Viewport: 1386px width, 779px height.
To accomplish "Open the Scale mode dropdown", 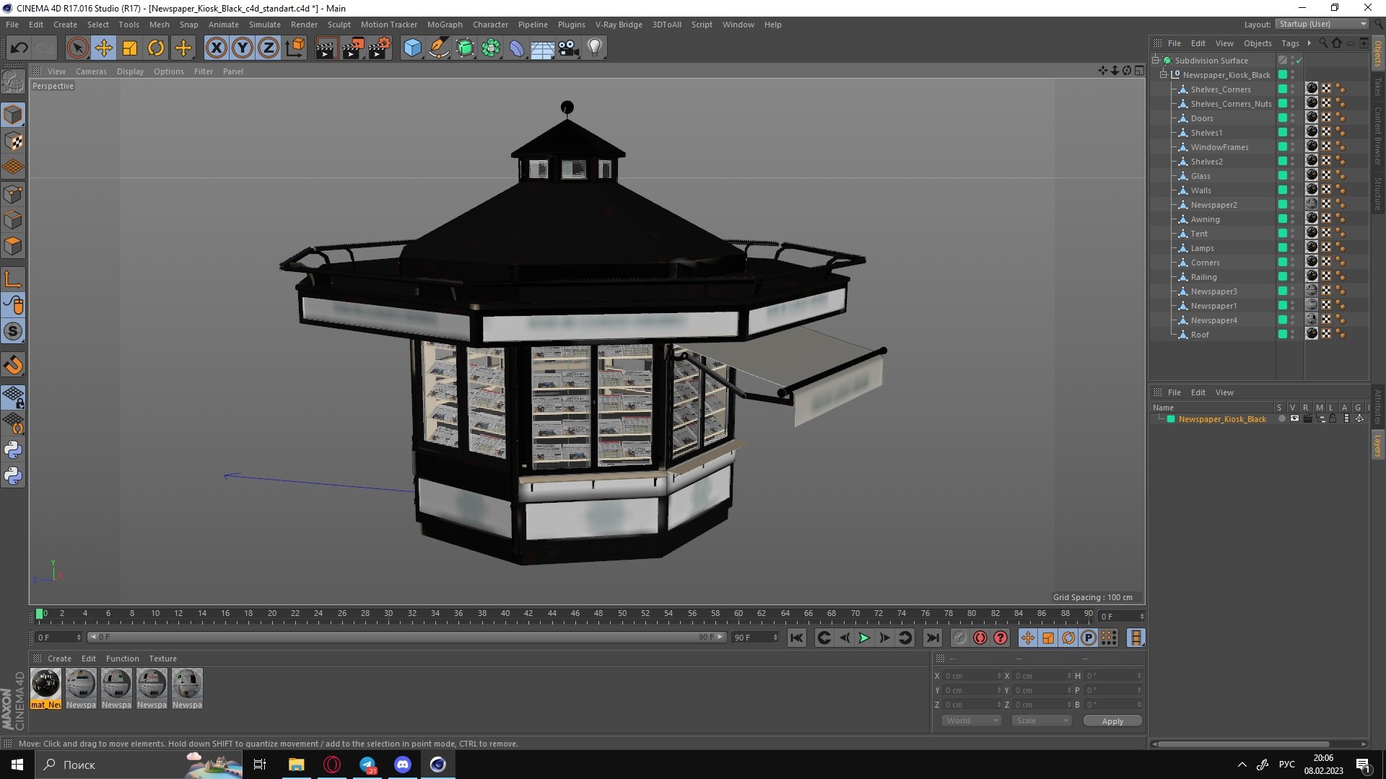I will point(1042,721).
